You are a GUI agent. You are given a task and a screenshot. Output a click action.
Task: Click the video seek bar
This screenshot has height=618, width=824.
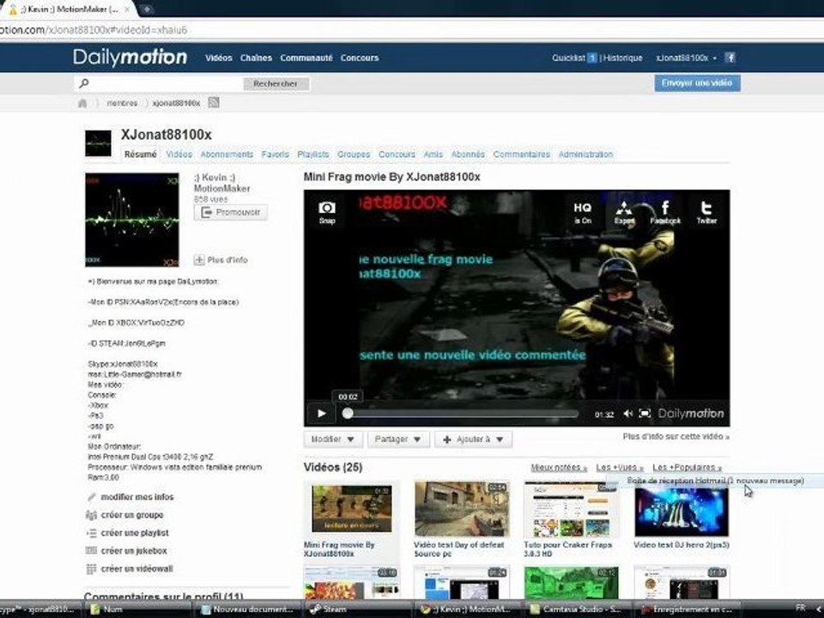click(x=460, y=414)
